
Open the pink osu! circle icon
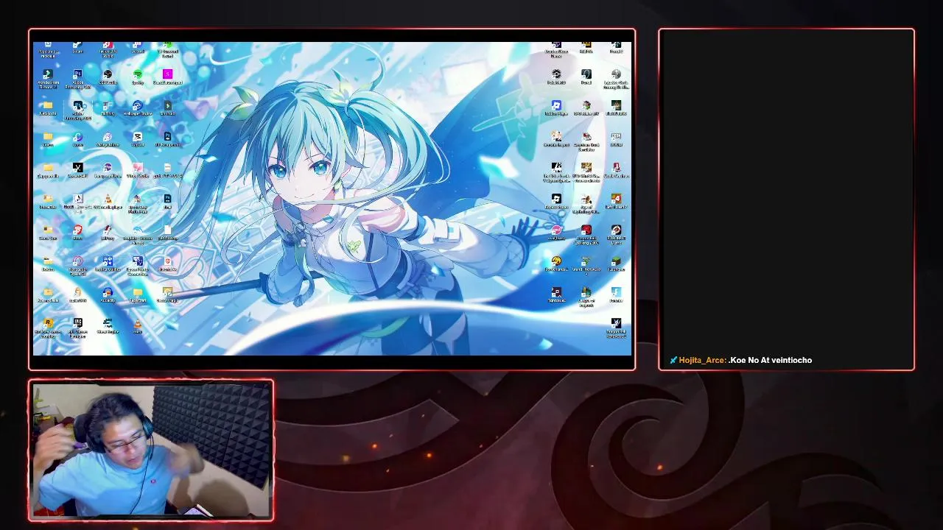pos(557,230)
